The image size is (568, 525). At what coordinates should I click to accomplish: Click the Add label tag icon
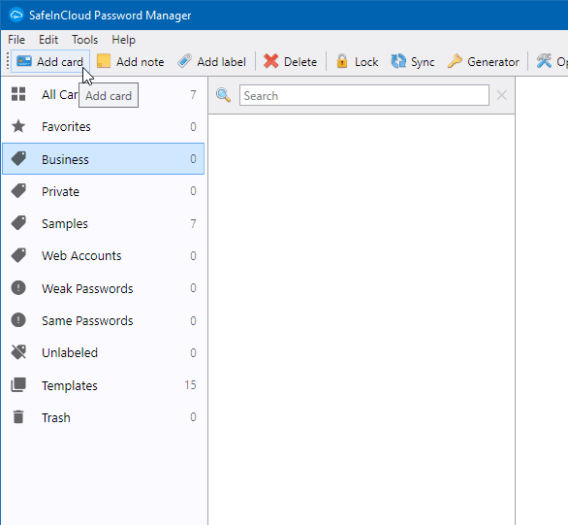(184, 61)
